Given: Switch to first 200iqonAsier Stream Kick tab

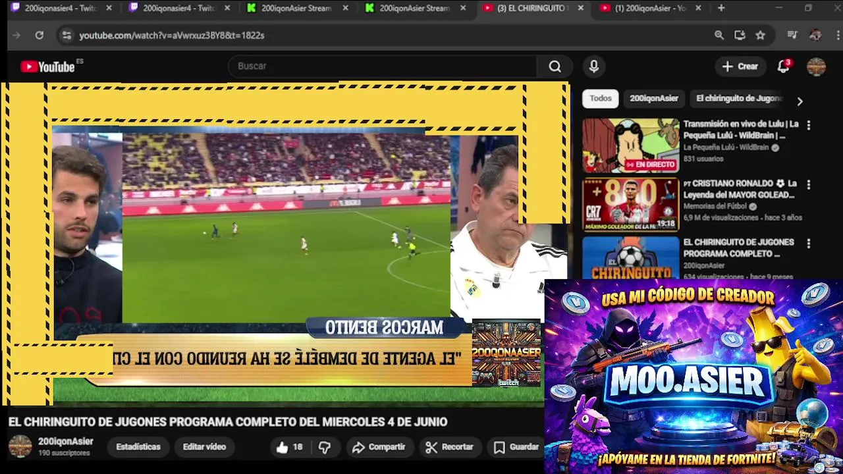Looking at the screenshot, I should click(x=297, y=9).
